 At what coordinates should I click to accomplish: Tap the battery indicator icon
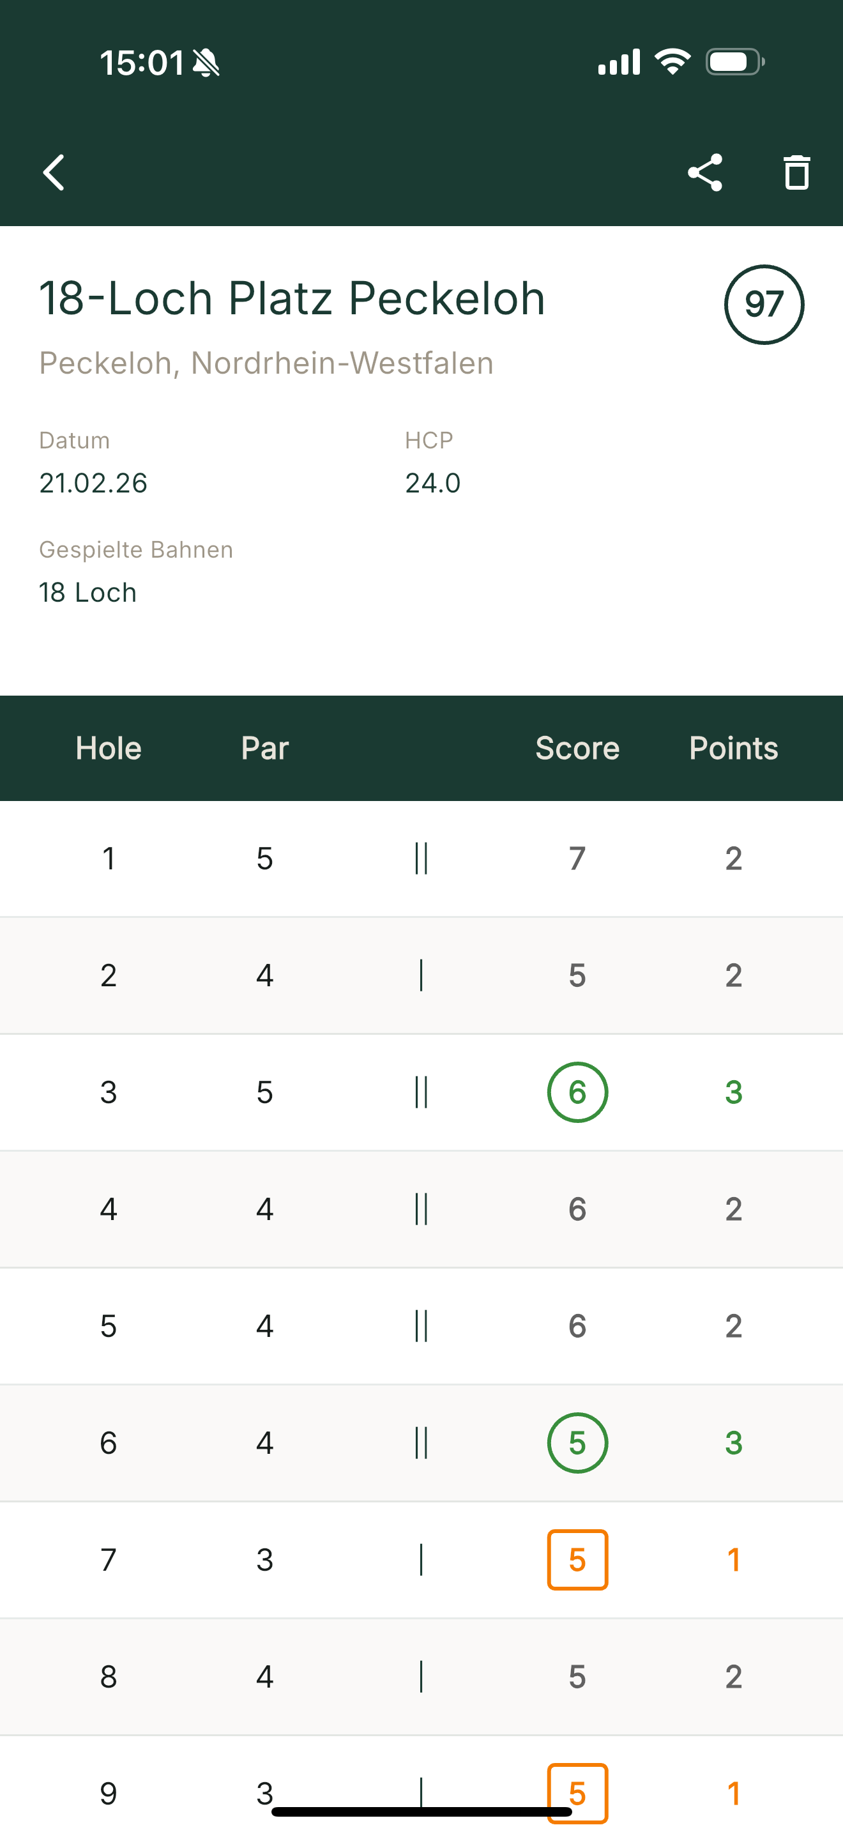pyautogui.click(x=733, y=61)
